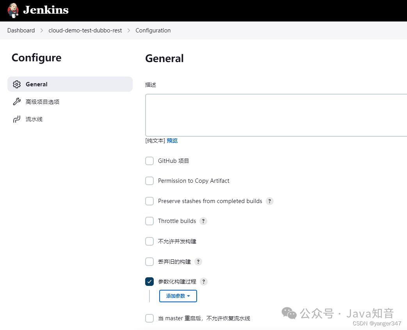The image size is (407, 330).
Task: Click inside the 描述 text area
Action: click(x=273, y=114)
